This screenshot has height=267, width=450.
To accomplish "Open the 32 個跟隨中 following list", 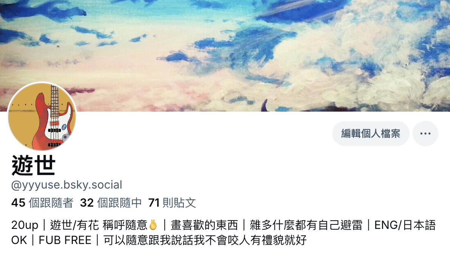I will [111, 203].
